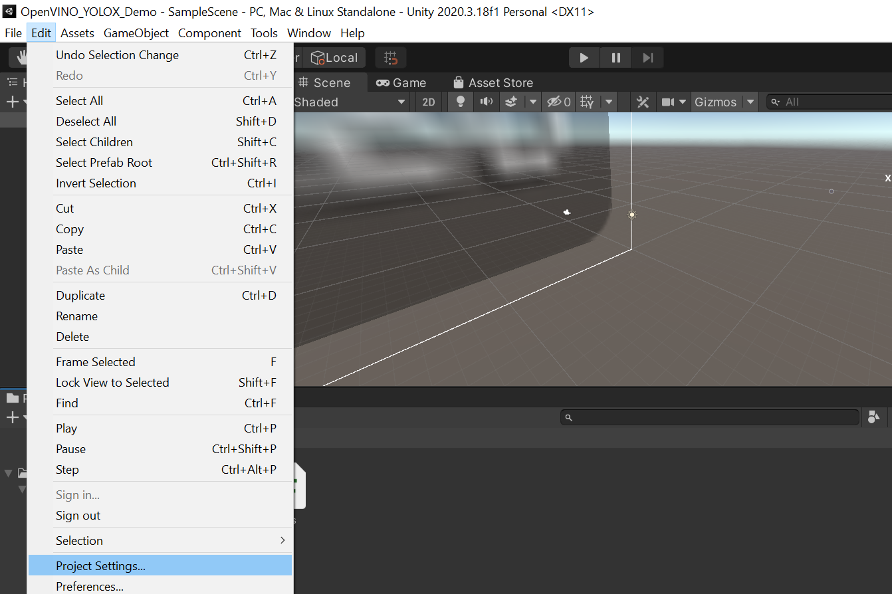Click the Scene view search field

click(831, 102)
